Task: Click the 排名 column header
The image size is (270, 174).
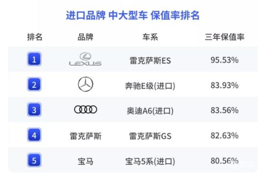Action: tap(35, 37)
